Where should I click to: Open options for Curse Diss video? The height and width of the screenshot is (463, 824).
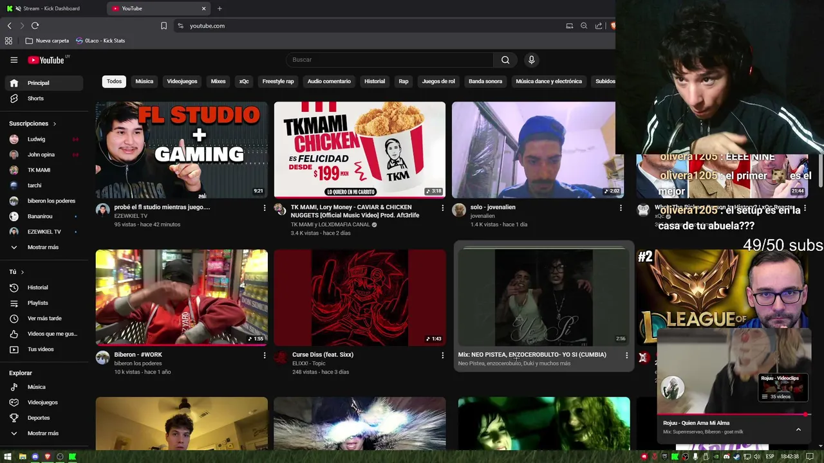[442, 355]
